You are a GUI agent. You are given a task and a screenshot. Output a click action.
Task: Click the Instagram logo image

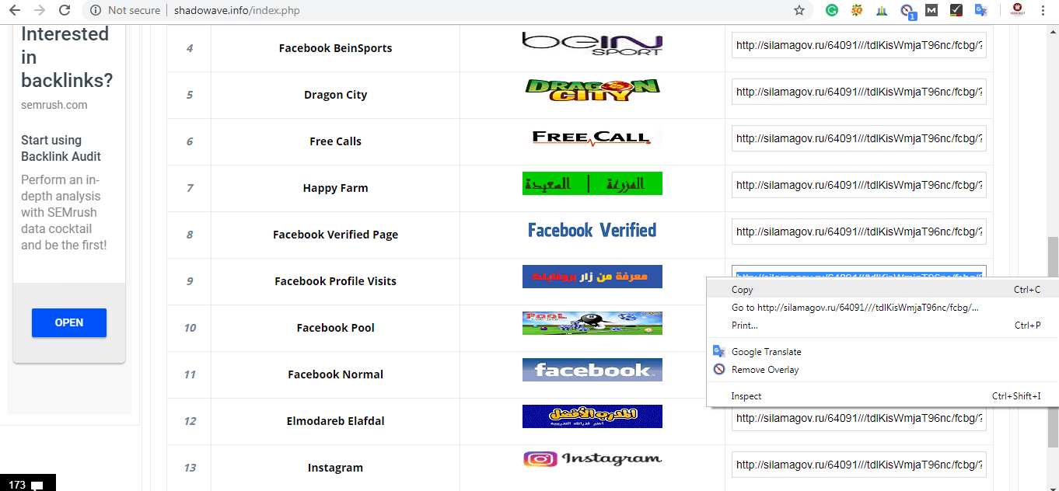[x=592, y=459]
